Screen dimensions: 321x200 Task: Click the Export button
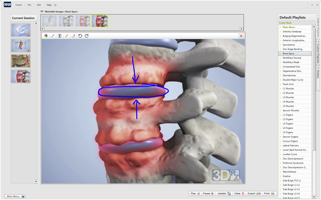(x=254, y=194)
